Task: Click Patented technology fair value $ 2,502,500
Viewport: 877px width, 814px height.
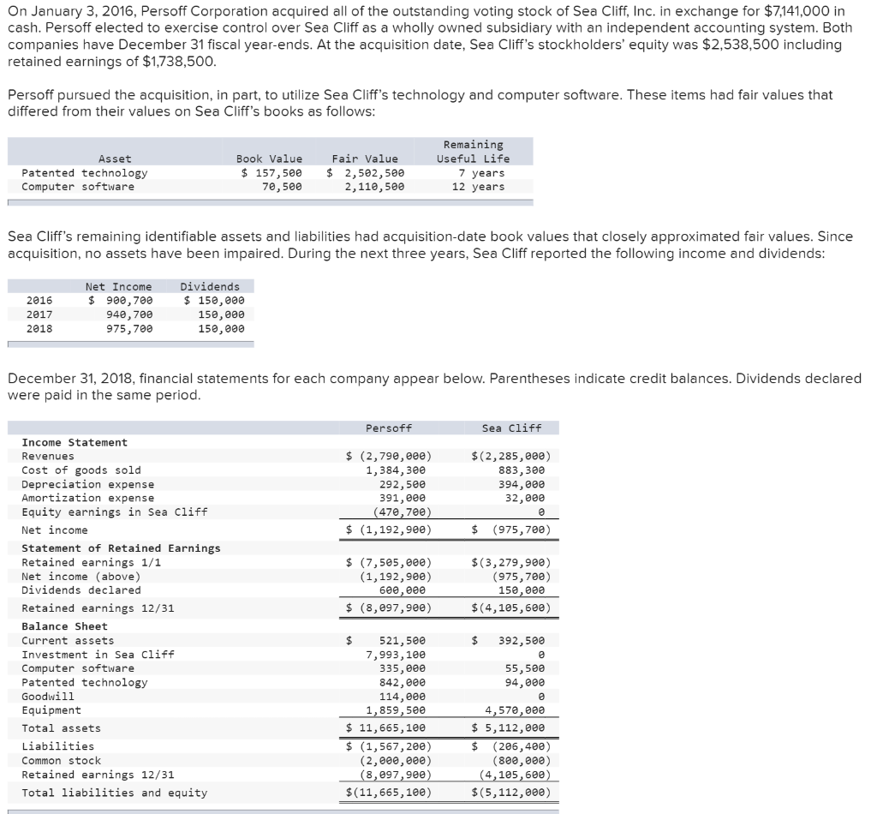Action: pos(365,173)
